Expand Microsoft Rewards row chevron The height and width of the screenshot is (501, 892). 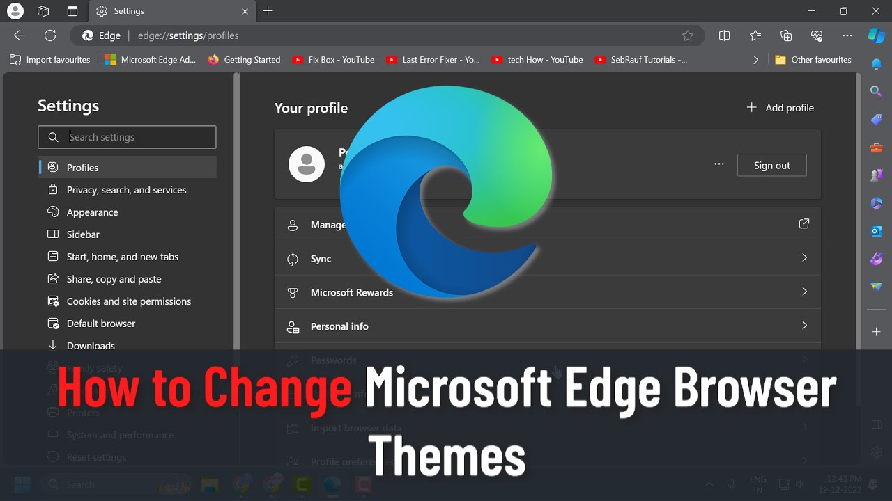[804, 292]
